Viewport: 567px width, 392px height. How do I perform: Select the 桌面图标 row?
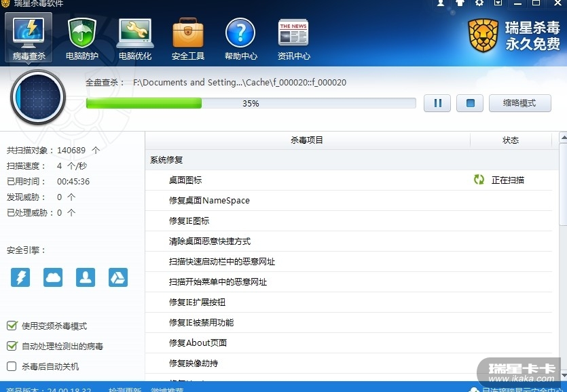coord(348,180)
